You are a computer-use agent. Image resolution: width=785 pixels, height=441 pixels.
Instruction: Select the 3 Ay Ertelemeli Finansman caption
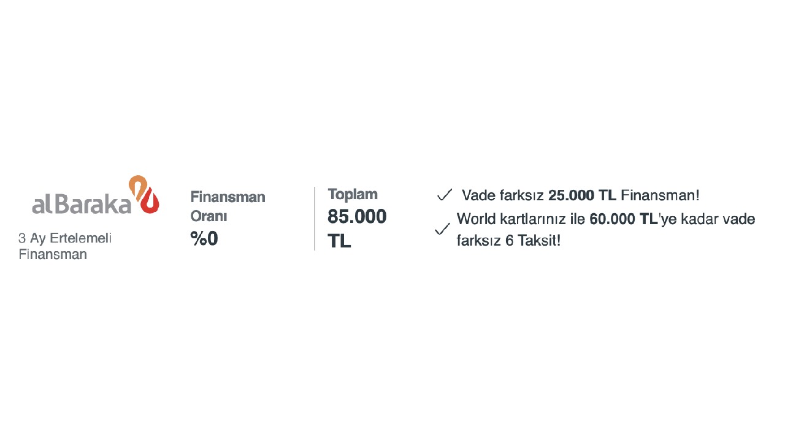pos(65,246)
